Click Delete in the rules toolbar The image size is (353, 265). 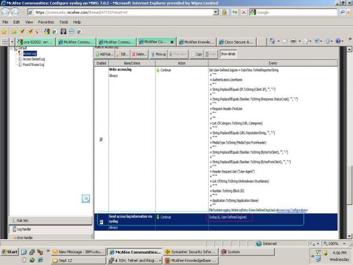click(139, 54)
